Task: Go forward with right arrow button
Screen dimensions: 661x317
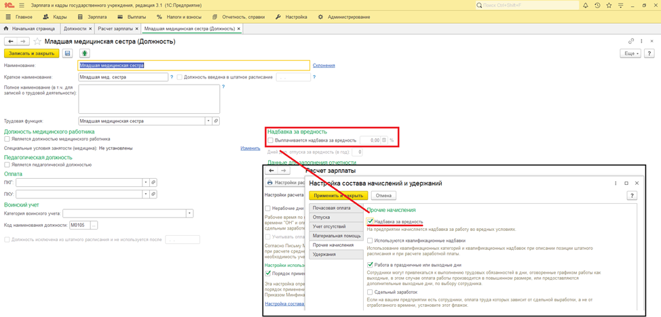Action: pos(23,41)
